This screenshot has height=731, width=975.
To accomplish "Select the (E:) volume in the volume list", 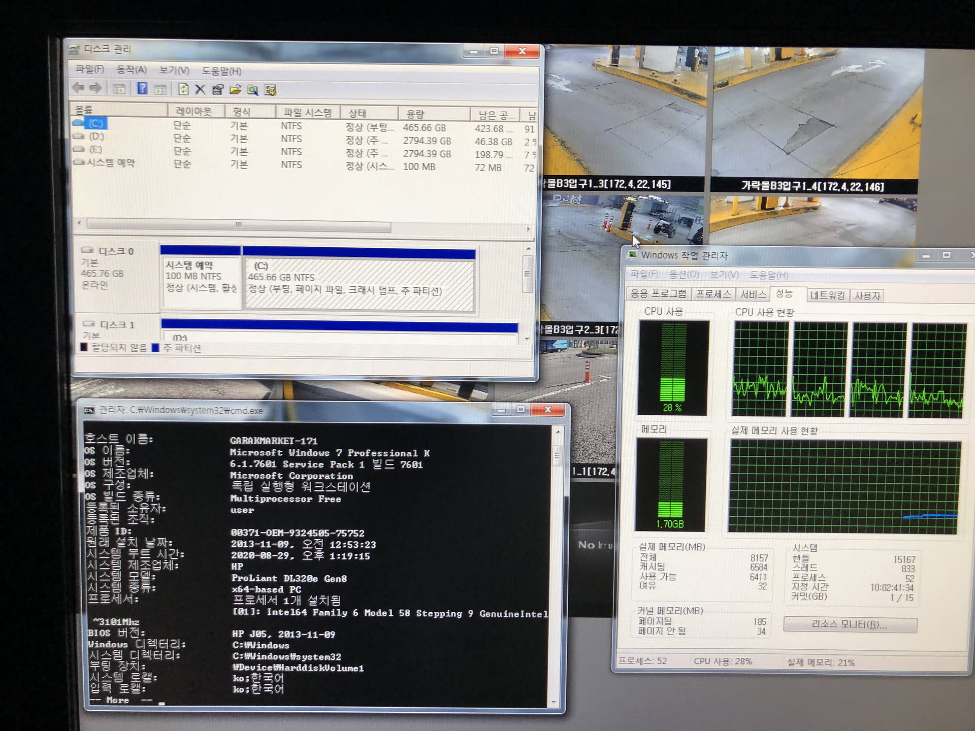I will [x=95, y=149].
